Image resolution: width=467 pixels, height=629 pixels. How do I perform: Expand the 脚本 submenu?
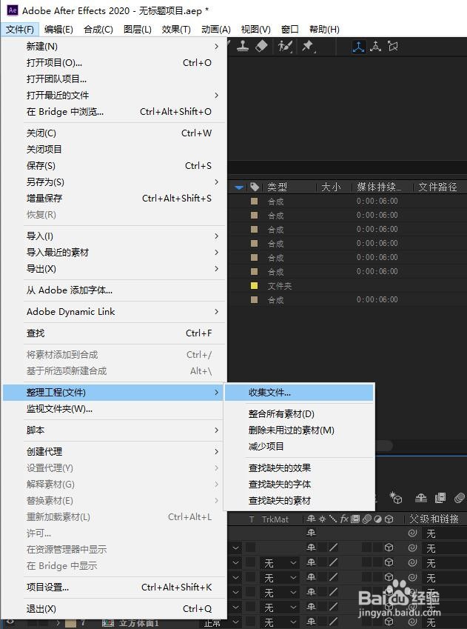click(x=115, y=430)
